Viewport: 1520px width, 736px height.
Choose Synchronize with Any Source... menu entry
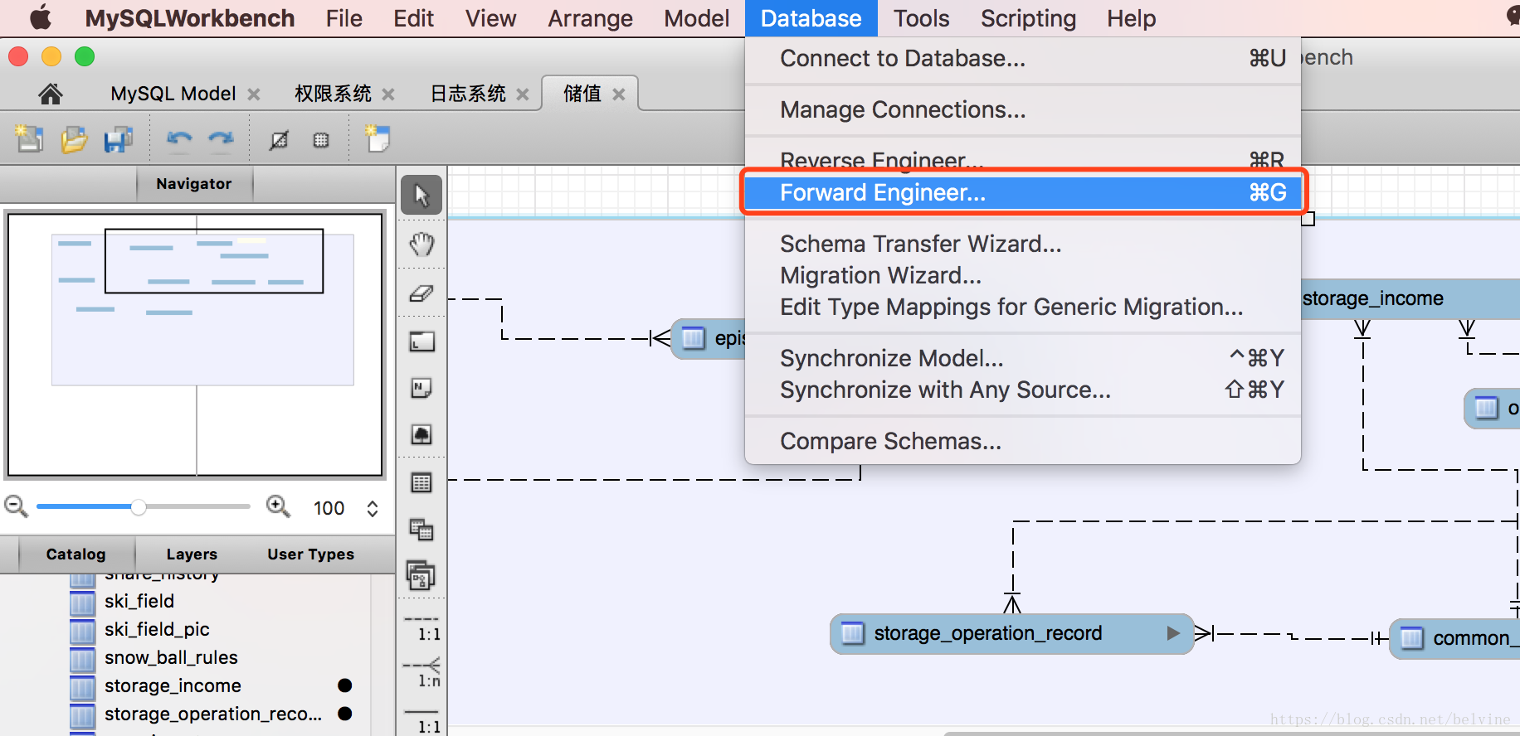tap(1023, 390)
